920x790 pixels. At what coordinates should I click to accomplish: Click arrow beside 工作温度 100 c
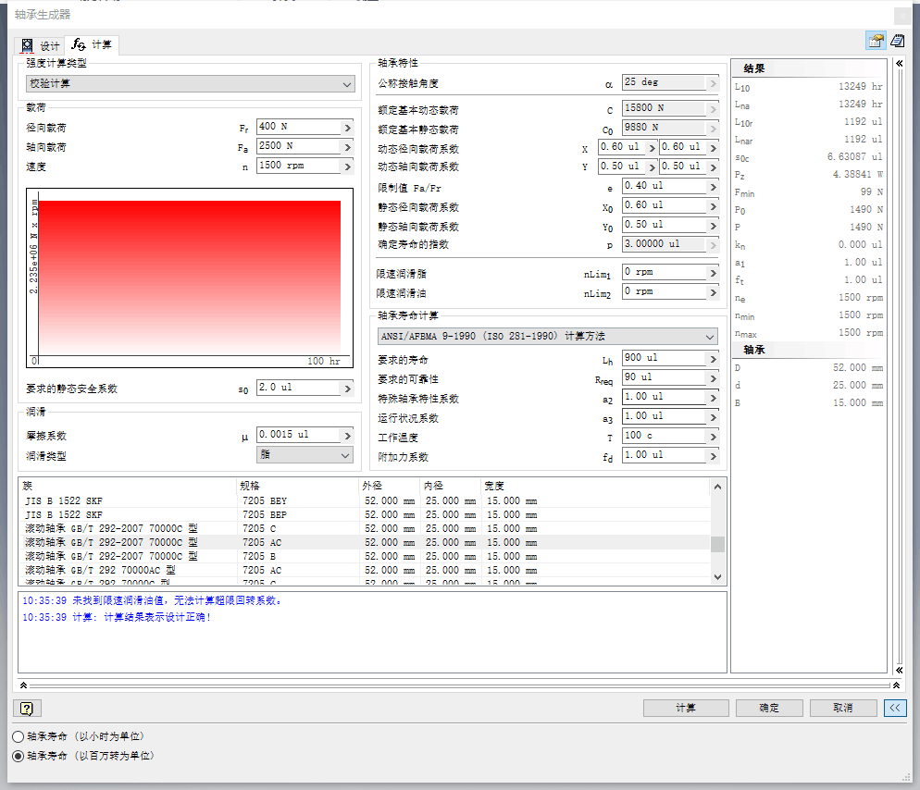[x=714, y=437]
